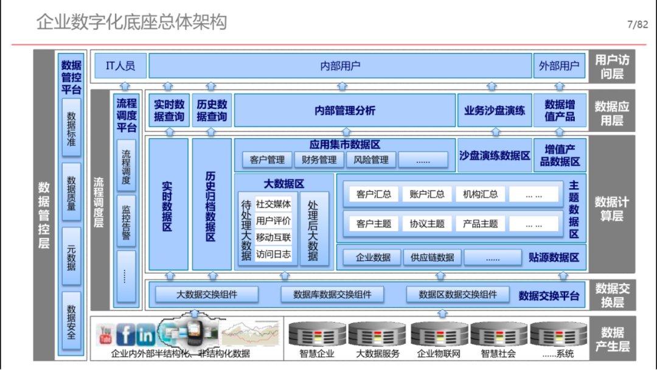The height and width of the screenshot is (370, 657).
Task: Click the 数据安全 box
Action: click(71, 321)
